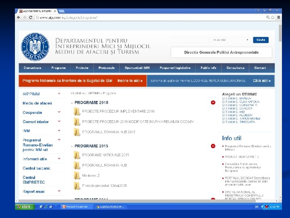Click the Guvernul Romaniei emblem logo
This screenshot has height=218, width=290.
pyautogui.click(x=35, y=47)
